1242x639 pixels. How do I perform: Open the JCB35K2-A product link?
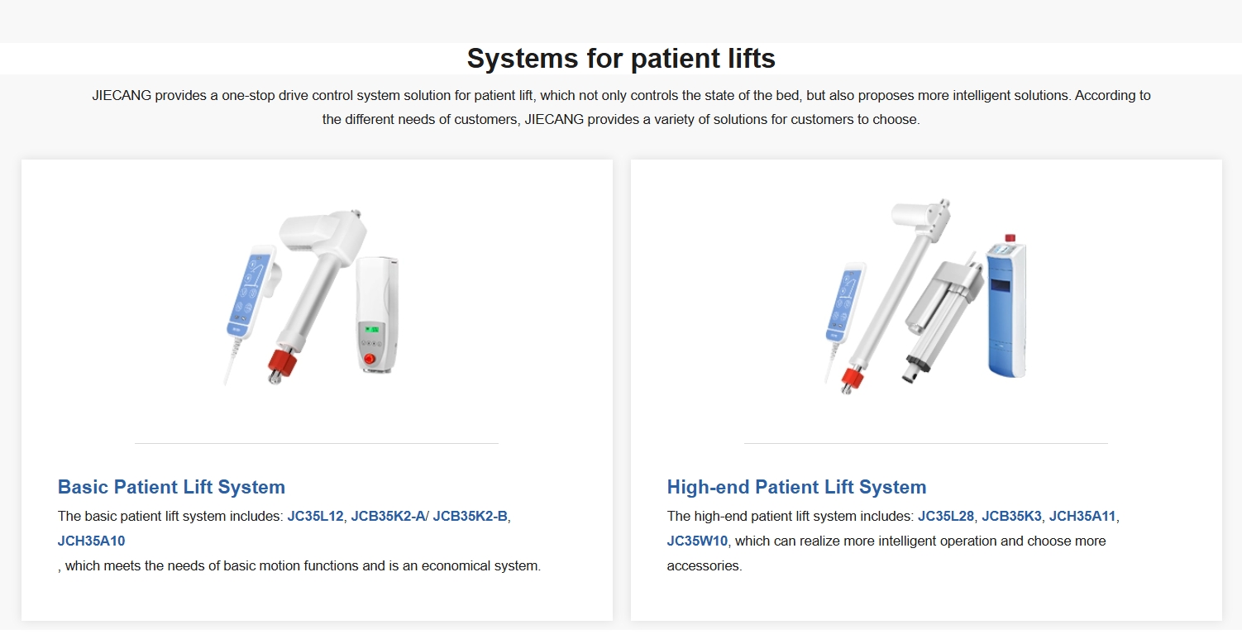pos(388,516)
